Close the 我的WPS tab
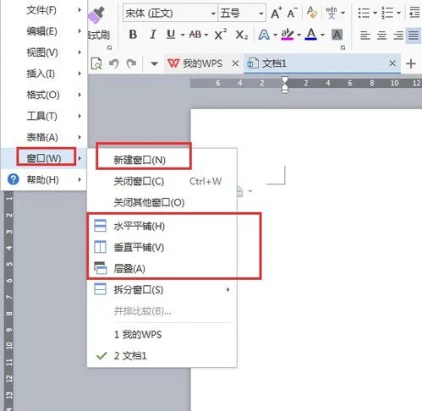Image resolution: width=422 pixels, height=411 pixels. coord(235,63)
